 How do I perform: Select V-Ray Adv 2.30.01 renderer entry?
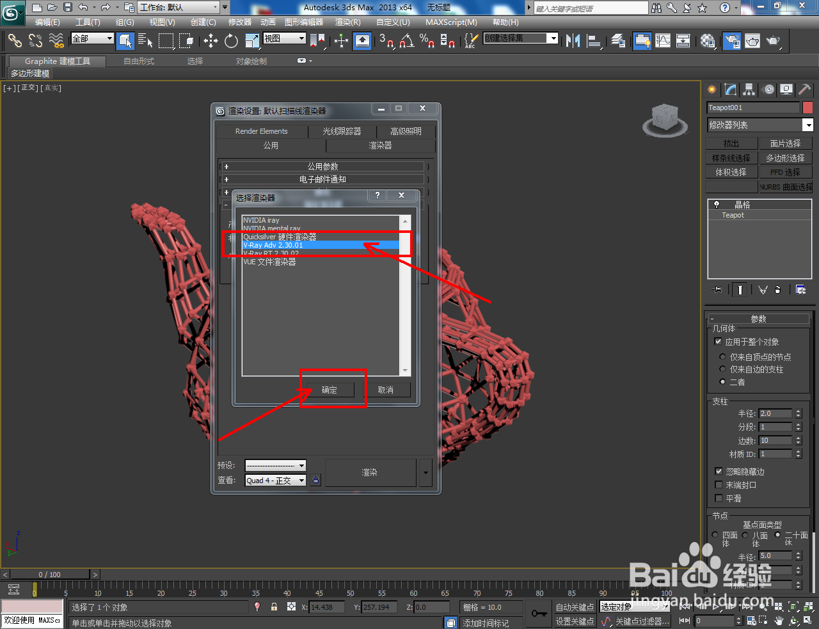click(x=321, y=245)
